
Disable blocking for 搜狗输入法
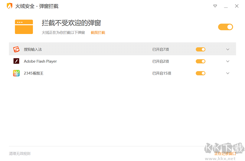pos(201,49)
